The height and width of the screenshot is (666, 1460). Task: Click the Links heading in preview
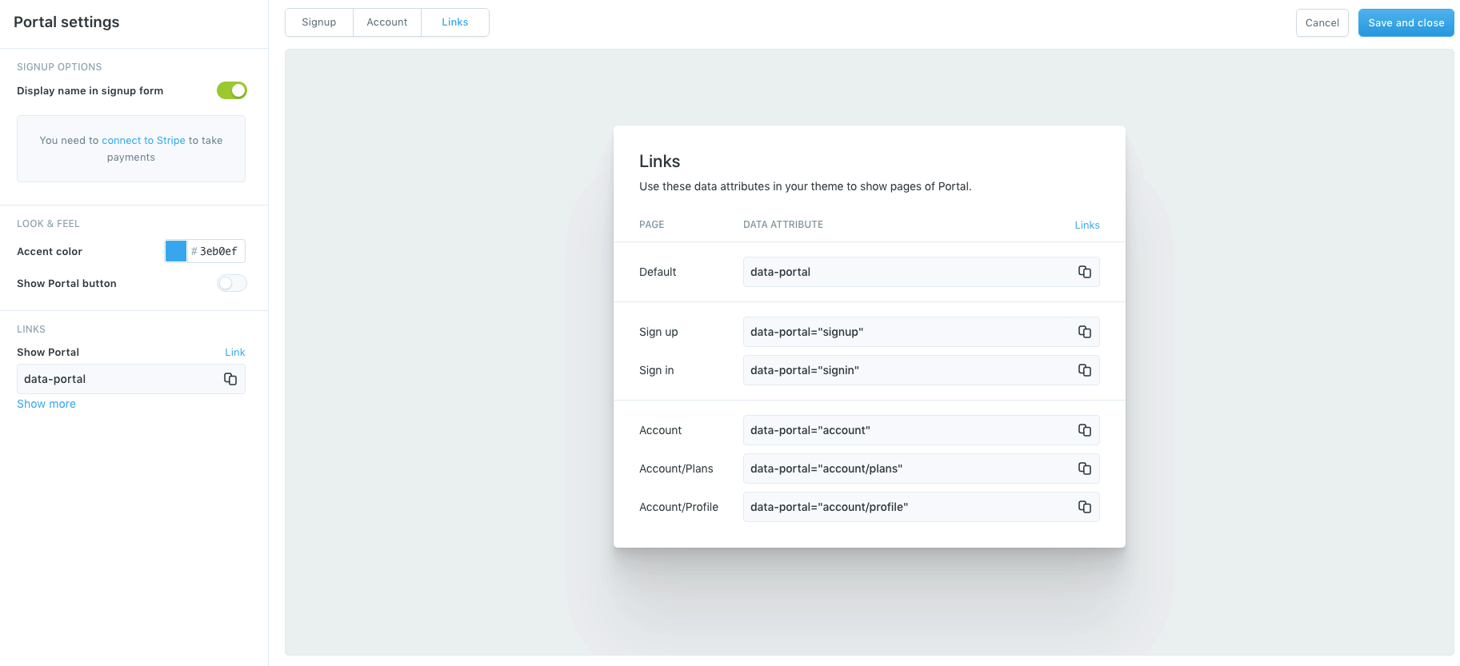pyautogui.click(x=659, y=162)
